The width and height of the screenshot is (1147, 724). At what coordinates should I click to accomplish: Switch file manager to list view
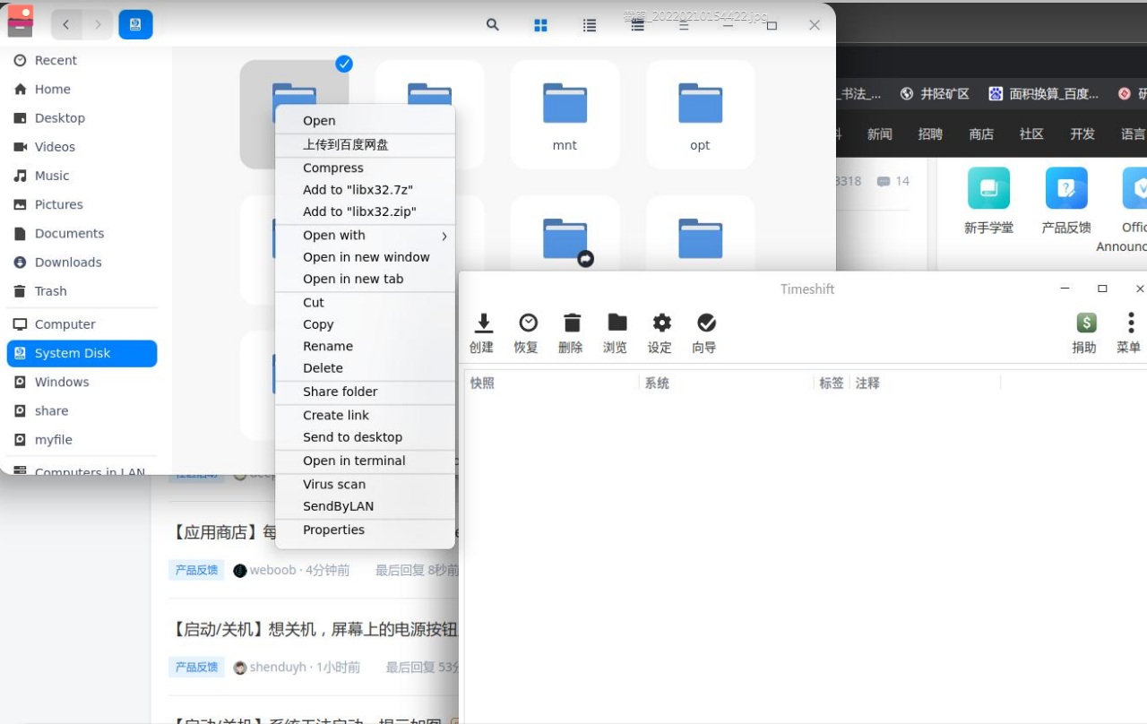point(590,25)
